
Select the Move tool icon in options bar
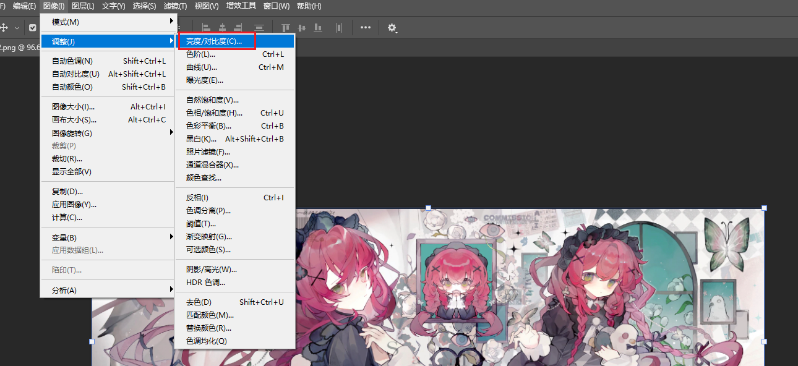tap(4, 27)
